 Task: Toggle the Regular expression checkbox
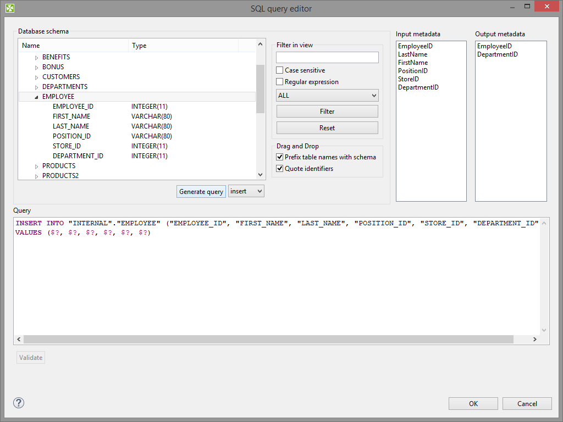click(x=280, y=82)
